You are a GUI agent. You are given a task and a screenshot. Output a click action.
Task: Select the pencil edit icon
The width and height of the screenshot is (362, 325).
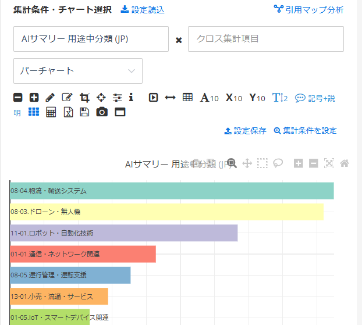pyautogui.click(x=50, y=98)
